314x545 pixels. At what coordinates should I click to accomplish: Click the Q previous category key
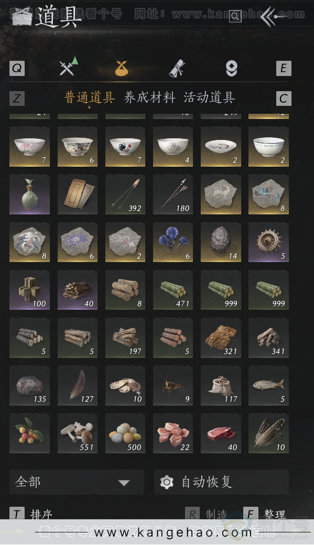click(17, 68)
